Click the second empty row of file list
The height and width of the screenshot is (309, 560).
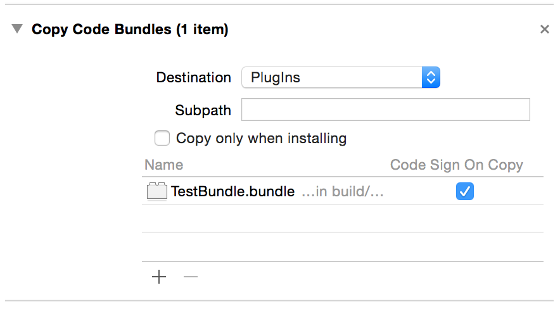click(x=343, y=247)
